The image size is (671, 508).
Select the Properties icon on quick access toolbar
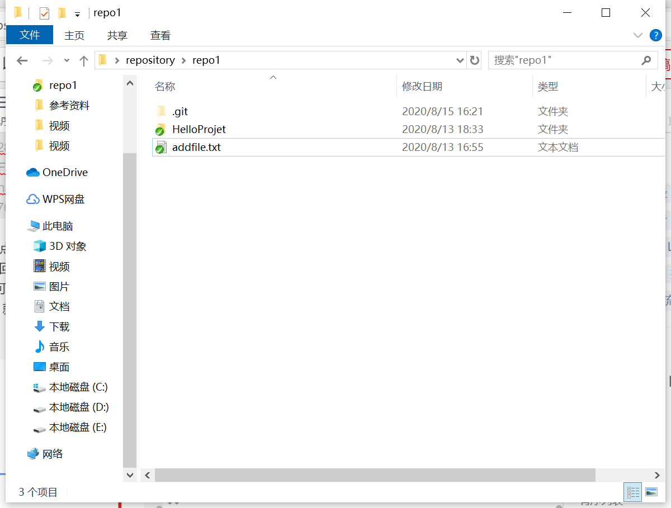[x=43, y=12]
